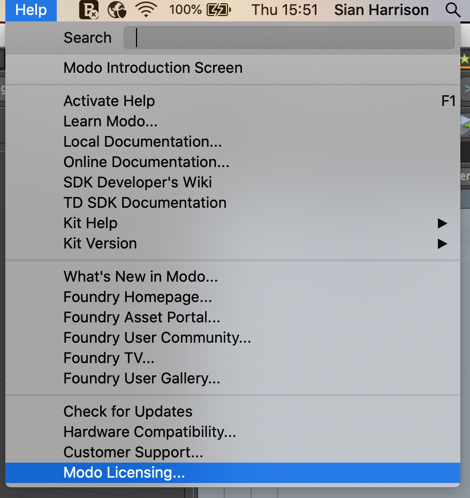Click the Wi-Fi status icon
Viewport: 470px width, 498px height.
click(146, 10)
